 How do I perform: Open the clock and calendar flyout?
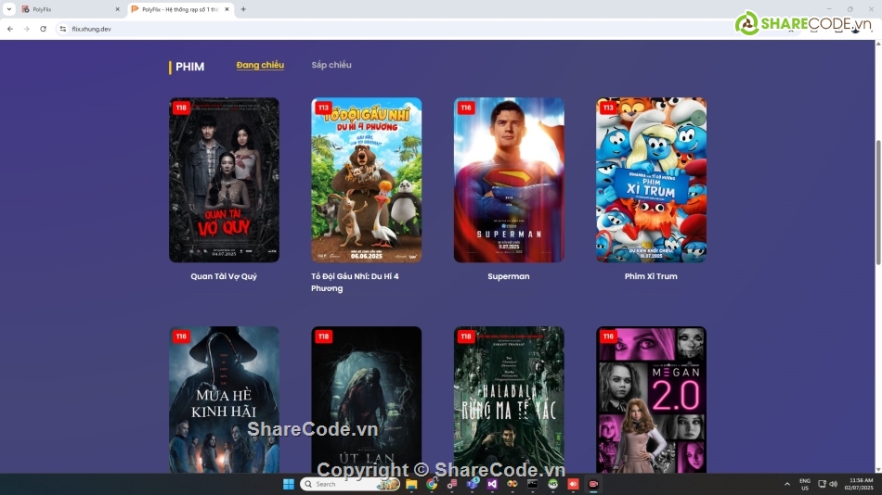click(861, 484)
